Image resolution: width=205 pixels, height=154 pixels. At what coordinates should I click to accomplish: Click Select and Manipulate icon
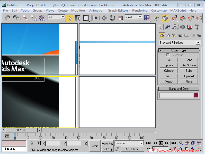156,18
